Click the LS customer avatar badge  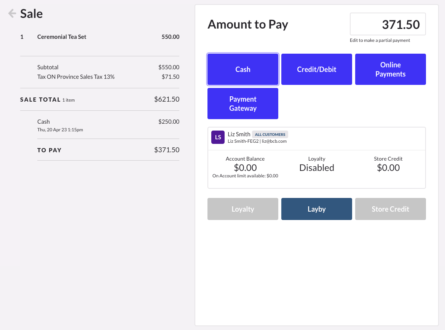(218, 137)
